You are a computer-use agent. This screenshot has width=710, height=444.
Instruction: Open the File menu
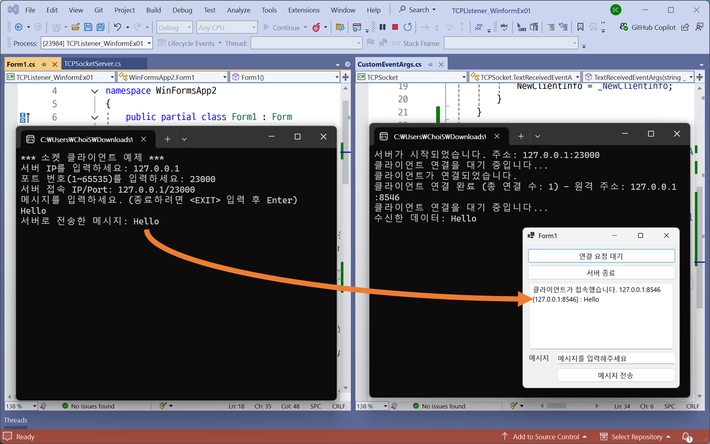(30, 10)
